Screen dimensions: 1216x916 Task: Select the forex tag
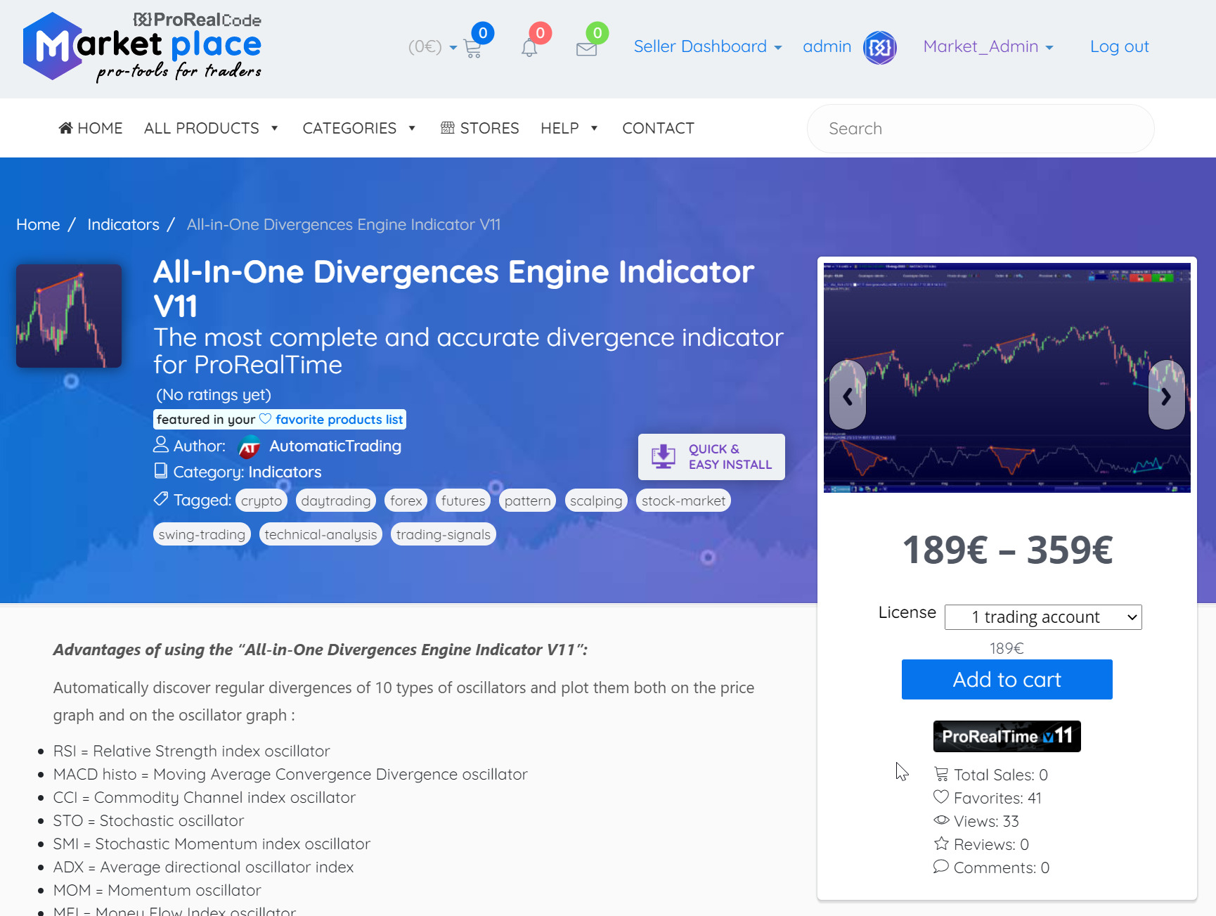[x=406, y=501]
